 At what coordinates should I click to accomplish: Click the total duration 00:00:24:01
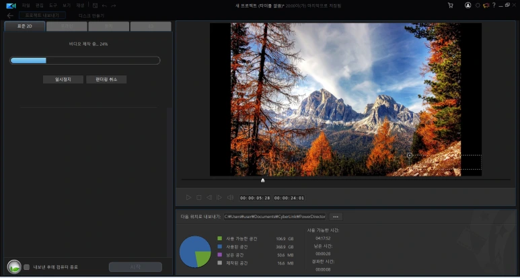click(289, 198)
